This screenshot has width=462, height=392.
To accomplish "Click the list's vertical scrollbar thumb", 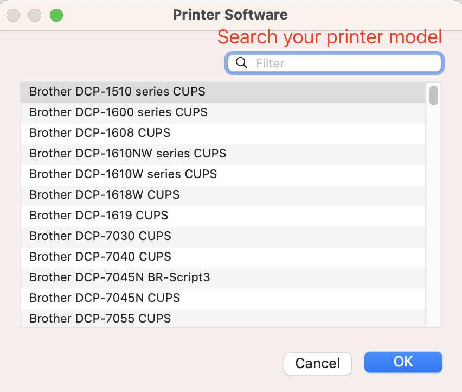I will 433,96.
